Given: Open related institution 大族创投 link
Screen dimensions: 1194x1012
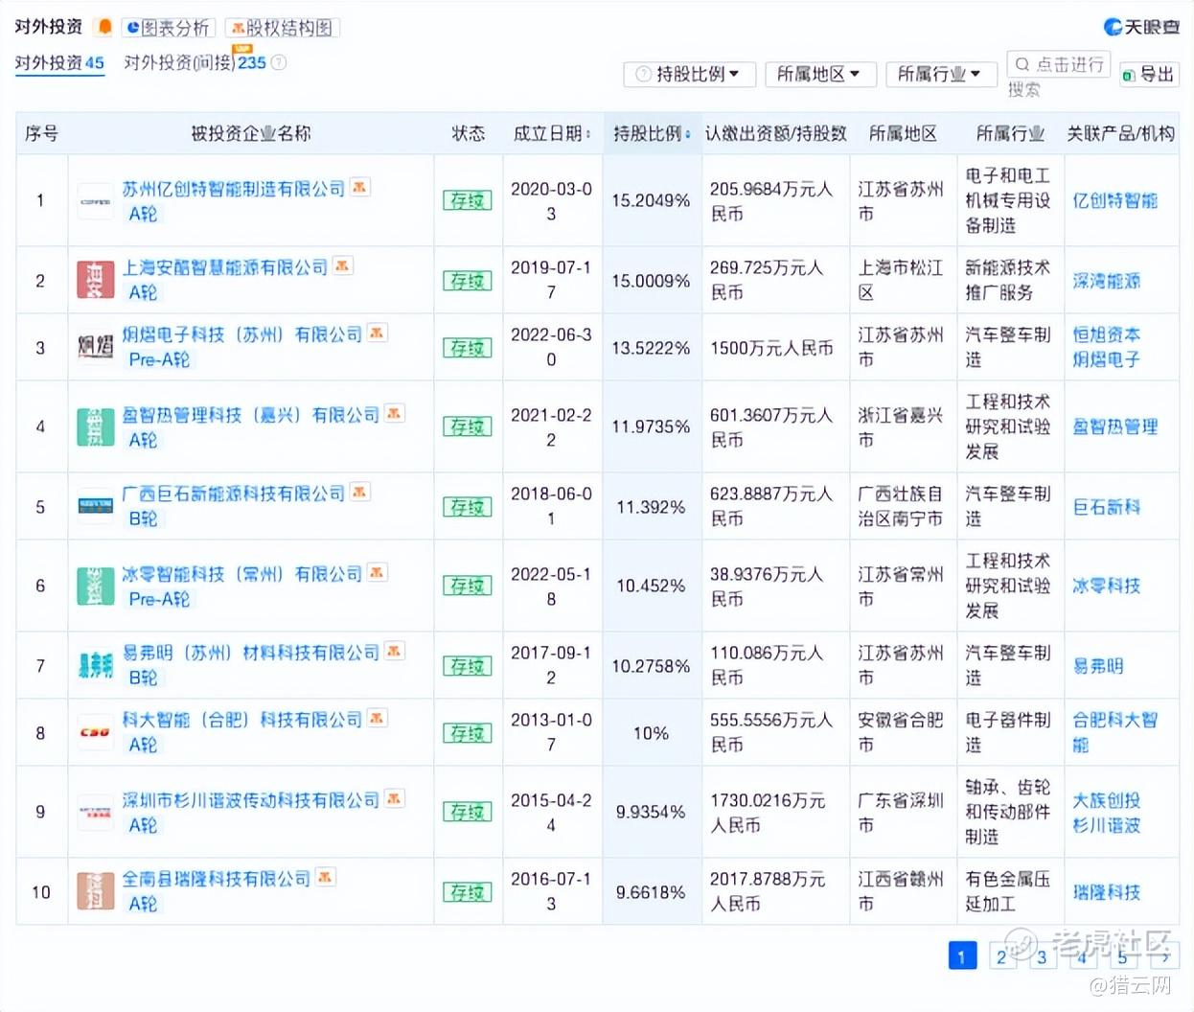Looking at the screenshot, I should click(x=1106, y=800).
